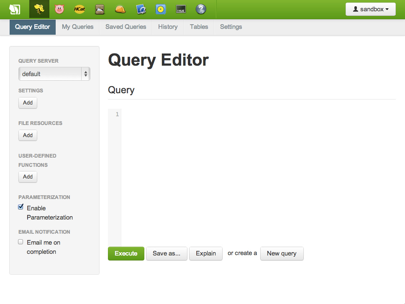Open the Query Server default dropdown
Screen dimensions: 405x304
pyautogui.click(x=54, y=74)
